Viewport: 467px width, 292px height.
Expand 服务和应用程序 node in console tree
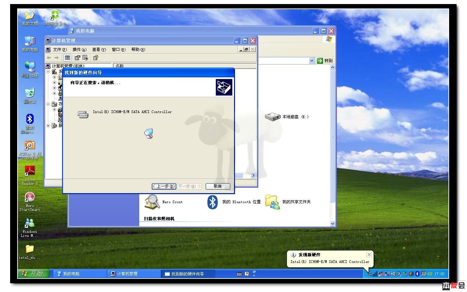coord(48,126)
